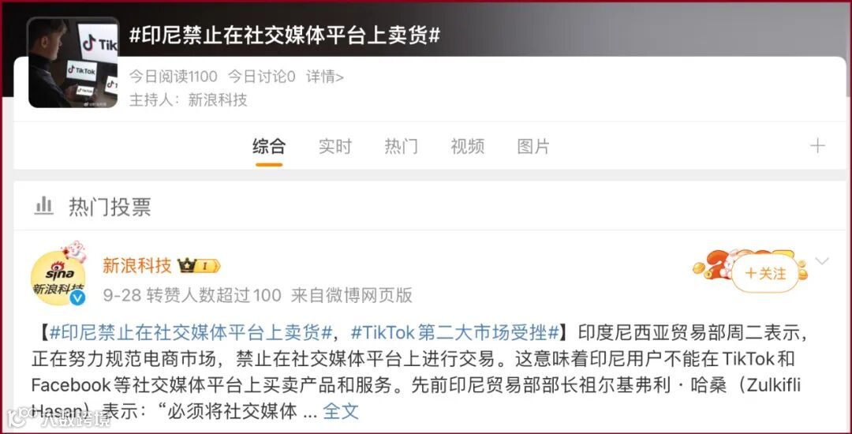Expand the post with 全文 link
The image size is (852, 434).
tap(341, 411)
